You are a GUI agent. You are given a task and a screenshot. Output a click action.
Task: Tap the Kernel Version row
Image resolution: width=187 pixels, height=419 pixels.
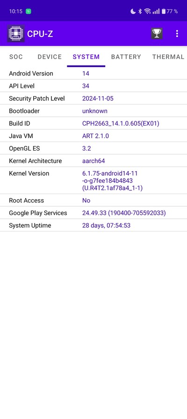coord(93,180)
